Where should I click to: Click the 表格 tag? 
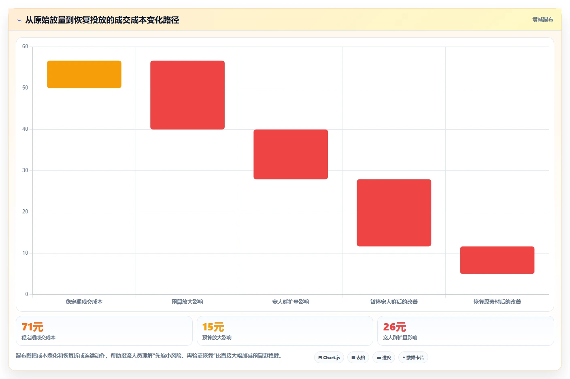pos(358,358)
